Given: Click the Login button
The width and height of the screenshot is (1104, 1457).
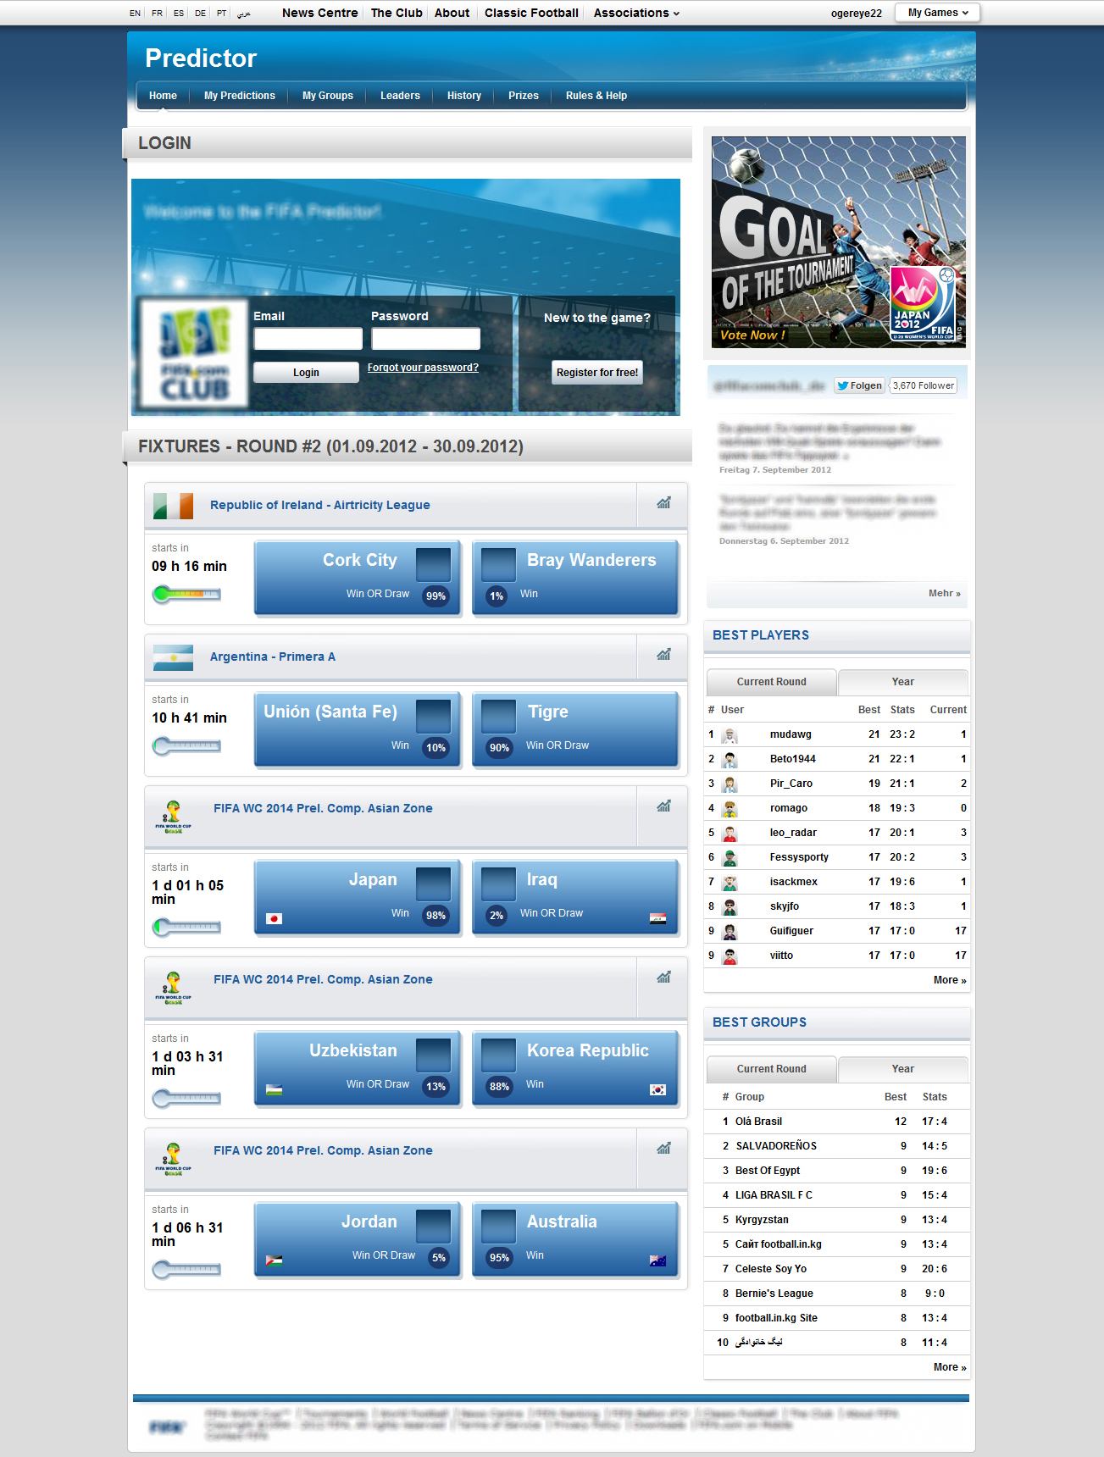Looking at the screenshot, I should [x=306, y=373].
